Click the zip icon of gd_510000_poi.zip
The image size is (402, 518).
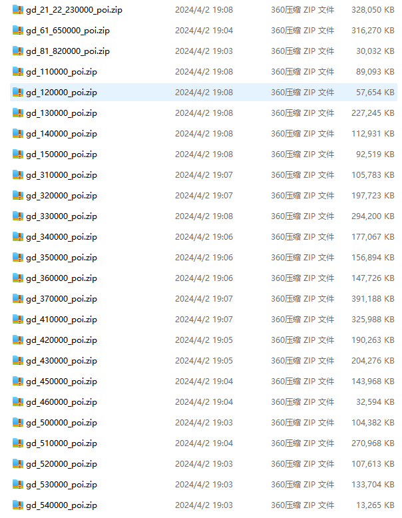[18, 443]
